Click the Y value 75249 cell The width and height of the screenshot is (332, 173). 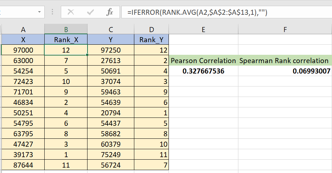(x=111, y=154)
